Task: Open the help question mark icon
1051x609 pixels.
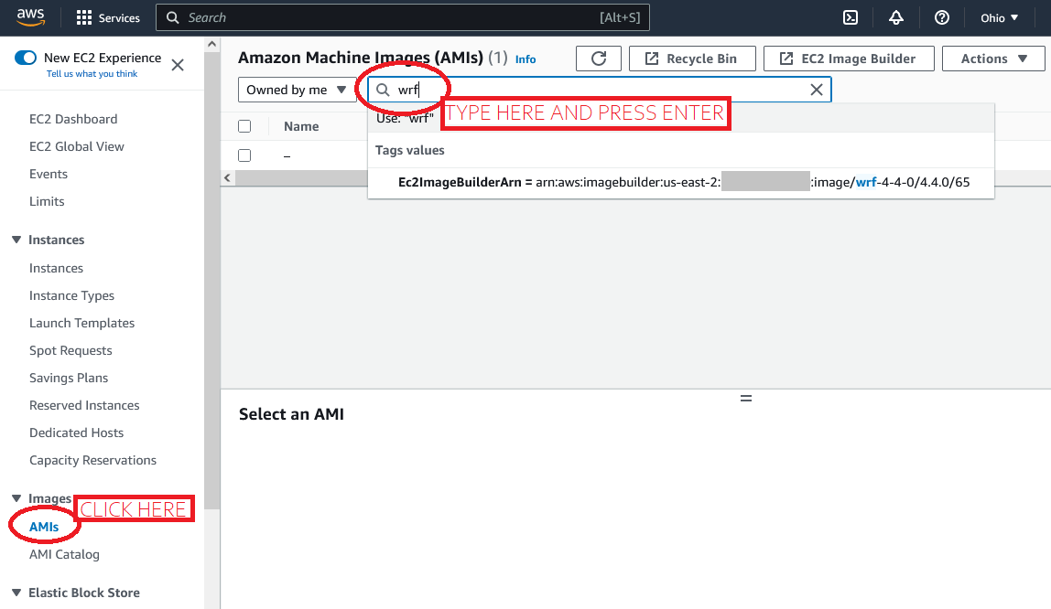Action: click(942, 18)
